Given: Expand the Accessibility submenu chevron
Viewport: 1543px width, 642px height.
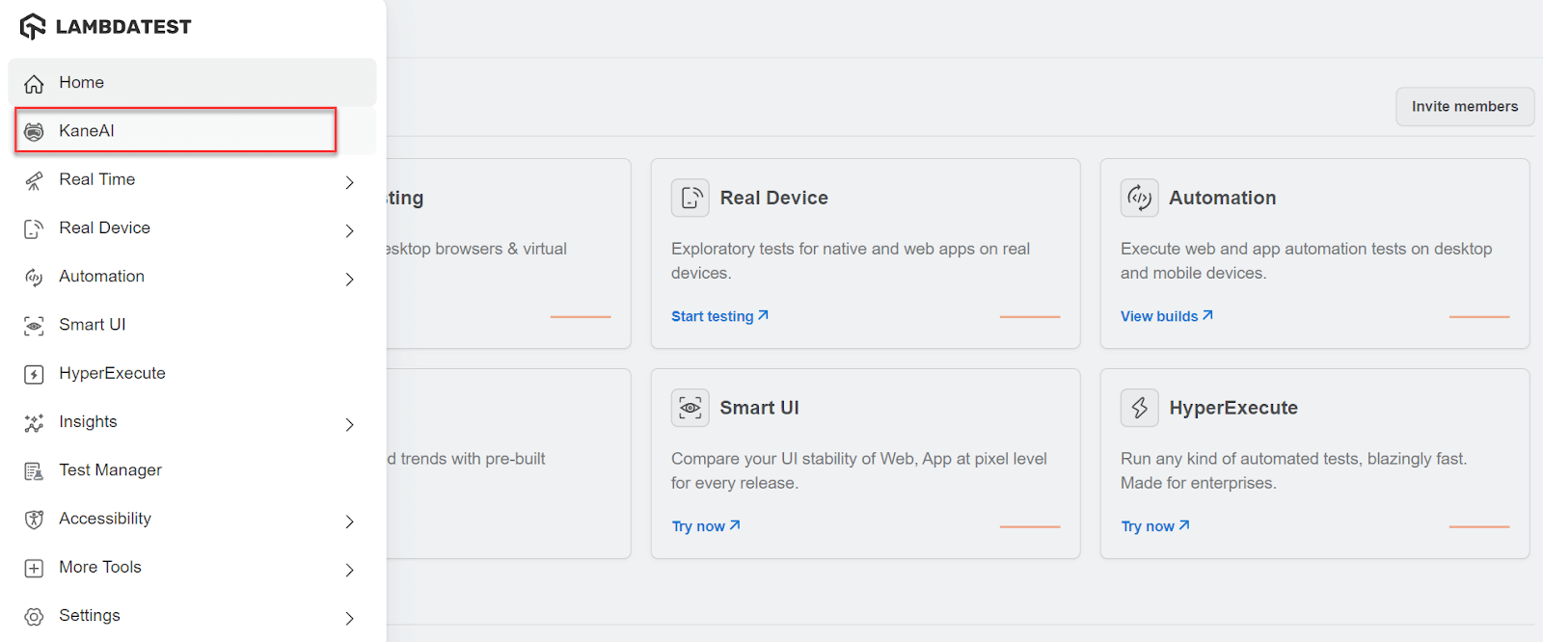Looking at the screenshot, I should [x=350, y=522].
